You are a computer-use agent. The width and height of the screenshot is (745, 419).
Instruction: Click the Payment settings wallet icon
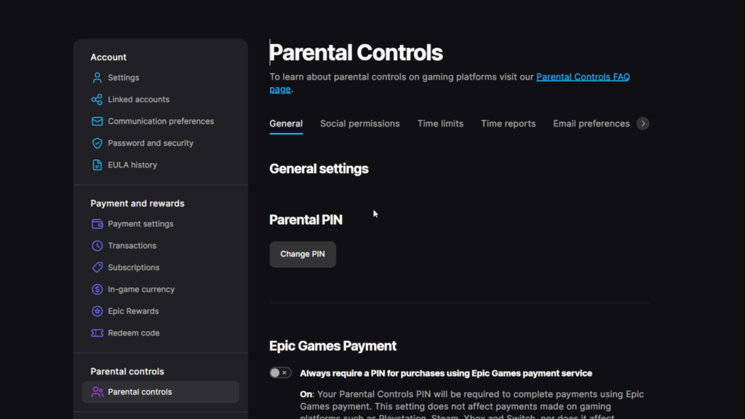click(97, 224)
